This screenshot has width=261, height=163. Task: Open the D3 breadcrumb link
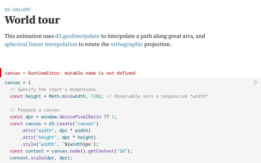7,9
